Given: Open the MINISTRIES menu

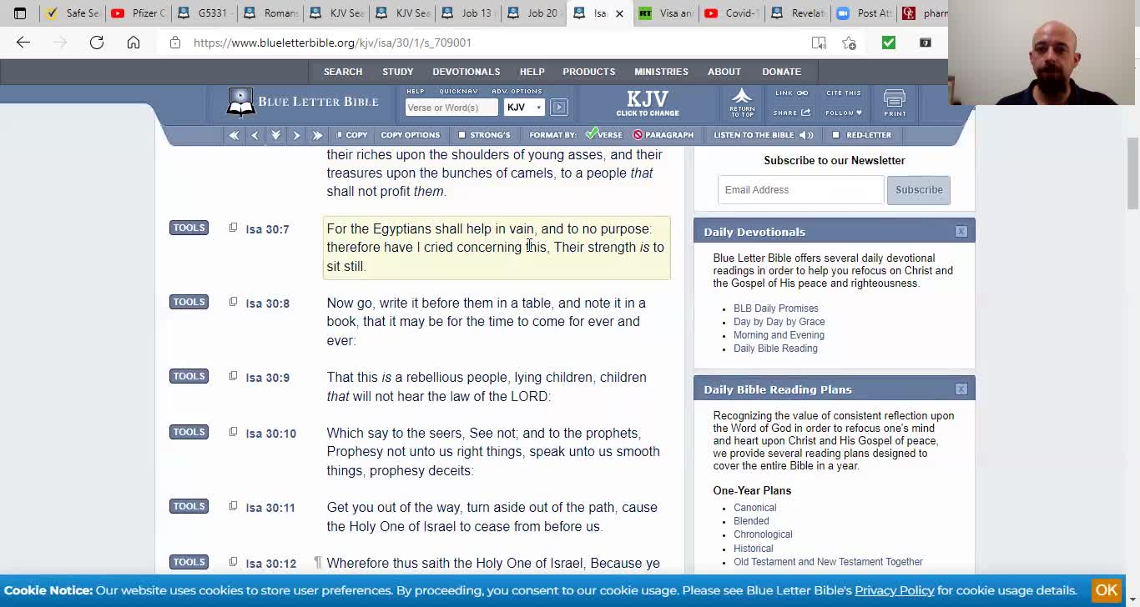Looking at the screenshot, I should pyautogui.click(x=661, y=72).
